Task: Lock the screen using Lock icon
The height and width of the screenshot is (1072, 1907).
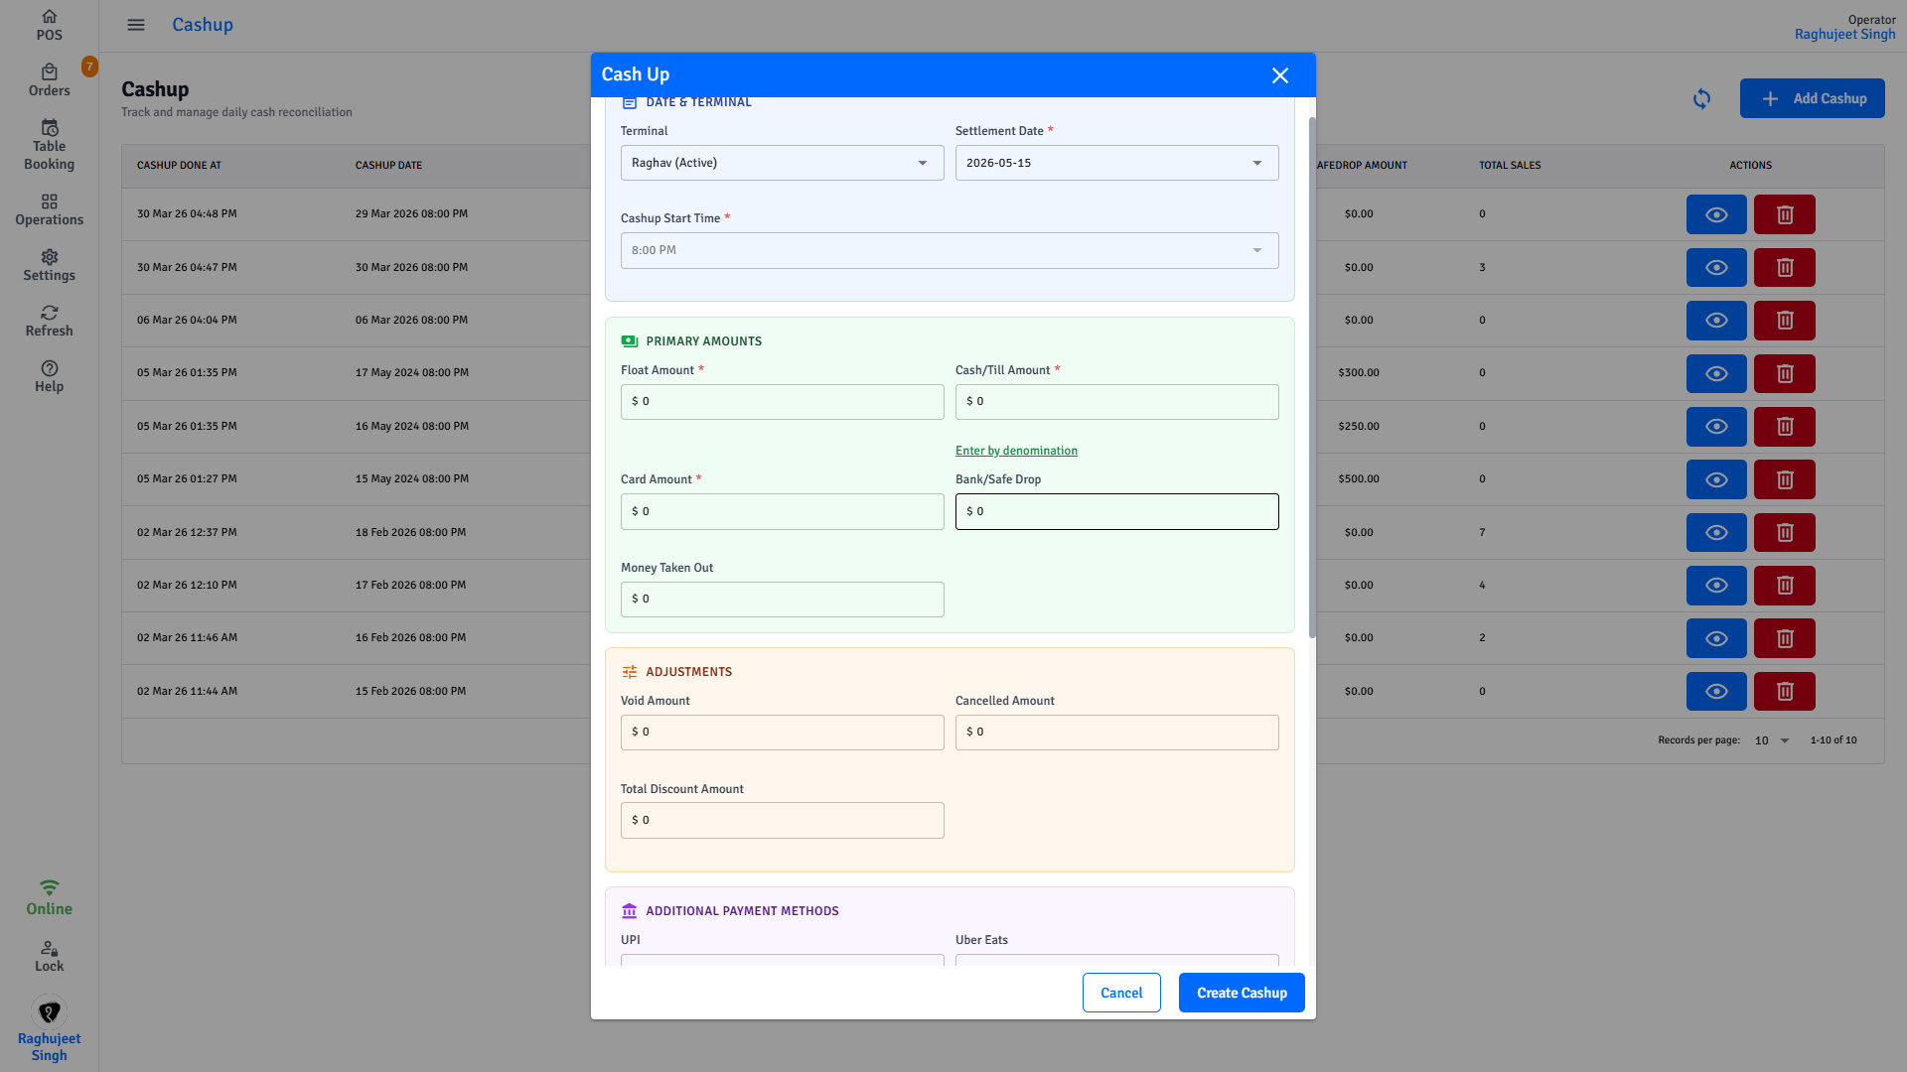Action: click(x=49, y=957)
